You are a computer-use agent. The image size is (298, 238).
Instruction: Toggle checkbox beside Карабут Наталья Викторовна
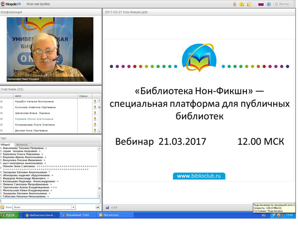[x=1, y=102]
